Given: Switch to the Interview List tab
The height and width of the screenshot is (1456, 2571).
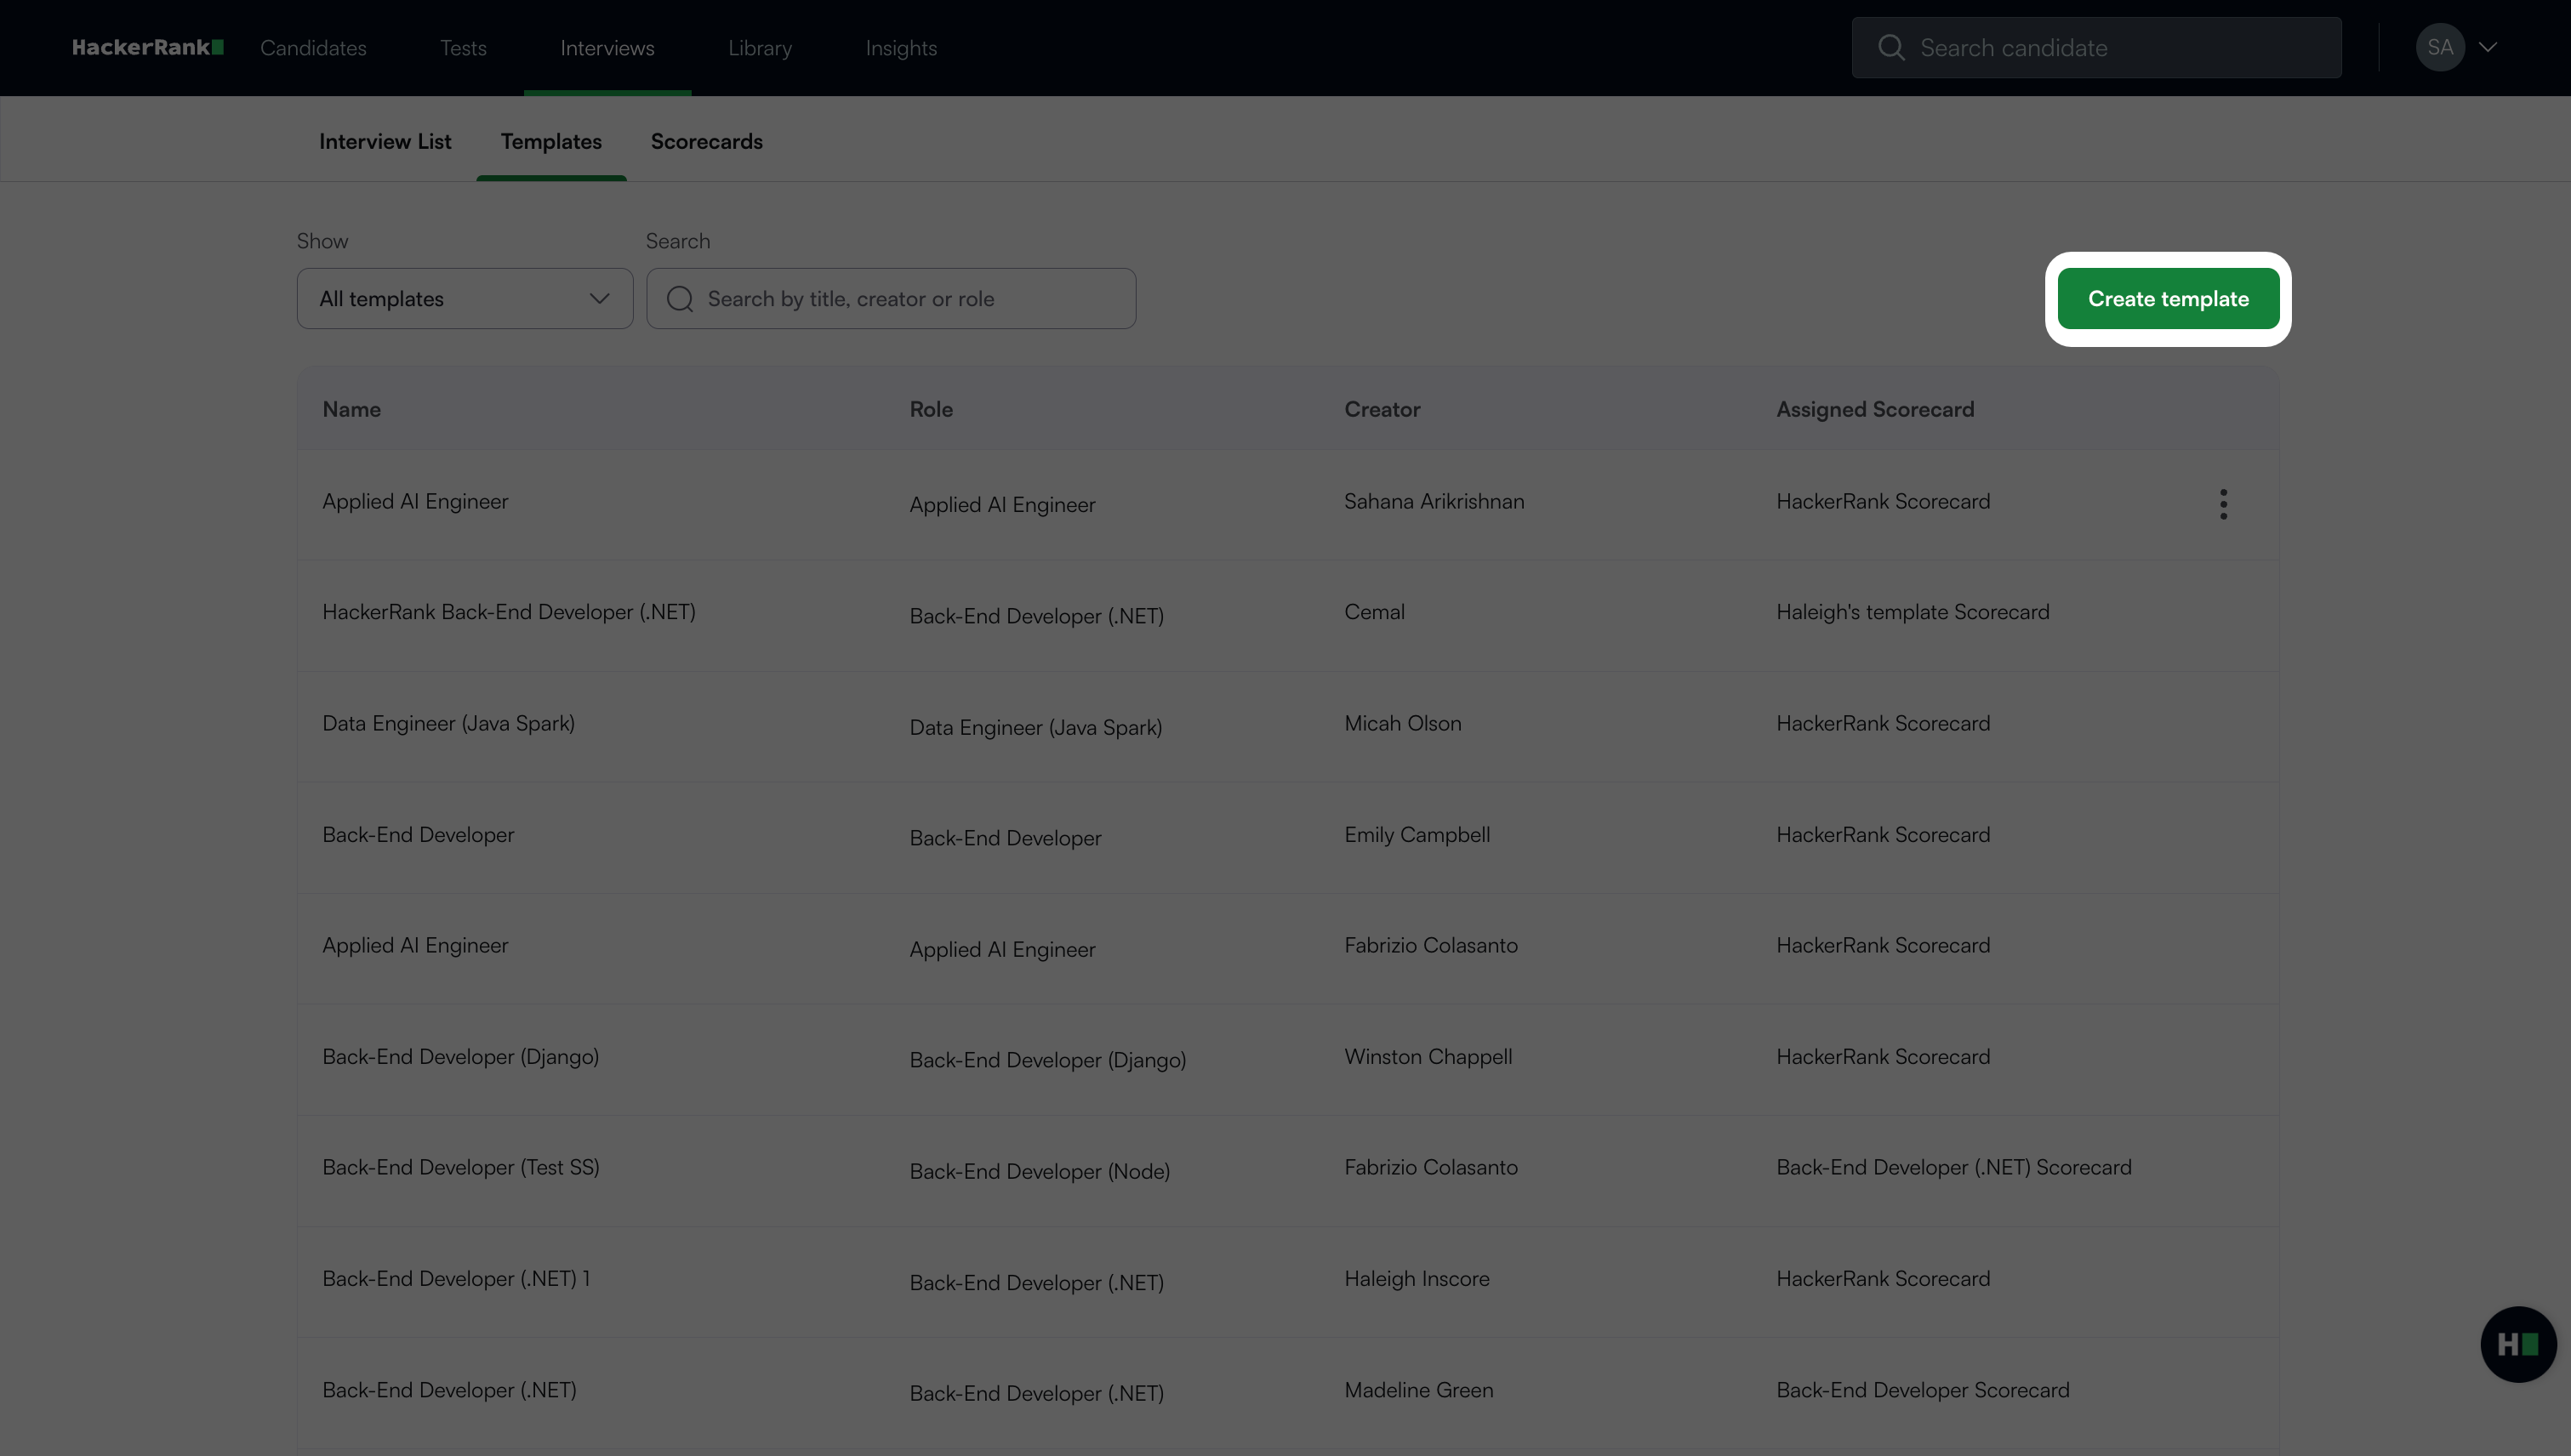Looking at the screenshot, I should coord(385,141).
